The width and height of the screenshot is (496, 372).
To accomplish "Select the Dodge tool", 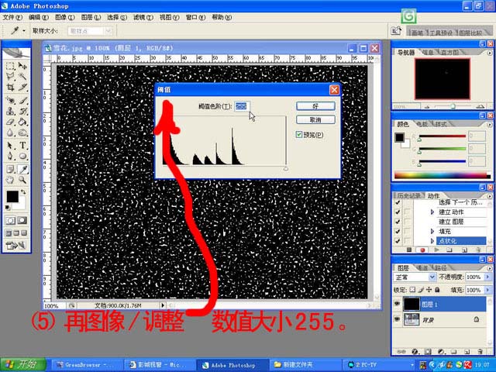I will [x=22, y=133].
